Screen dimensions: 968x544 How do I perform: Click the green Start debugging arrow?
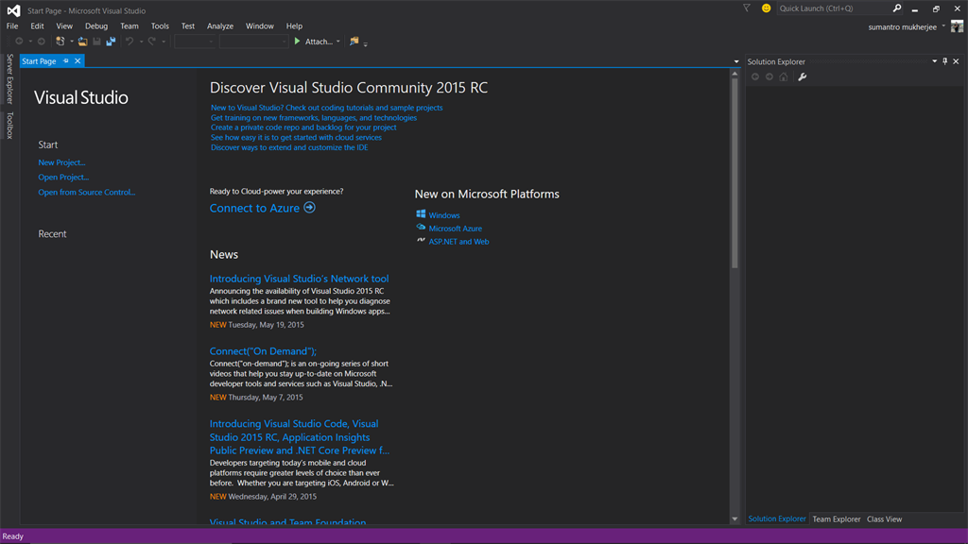click(x=298, y=42)
